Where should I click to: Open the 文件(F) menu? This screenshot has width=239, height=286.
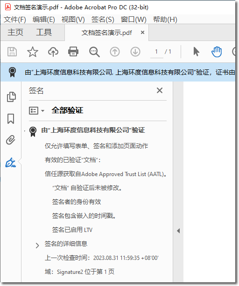click(x=15, y=20)
